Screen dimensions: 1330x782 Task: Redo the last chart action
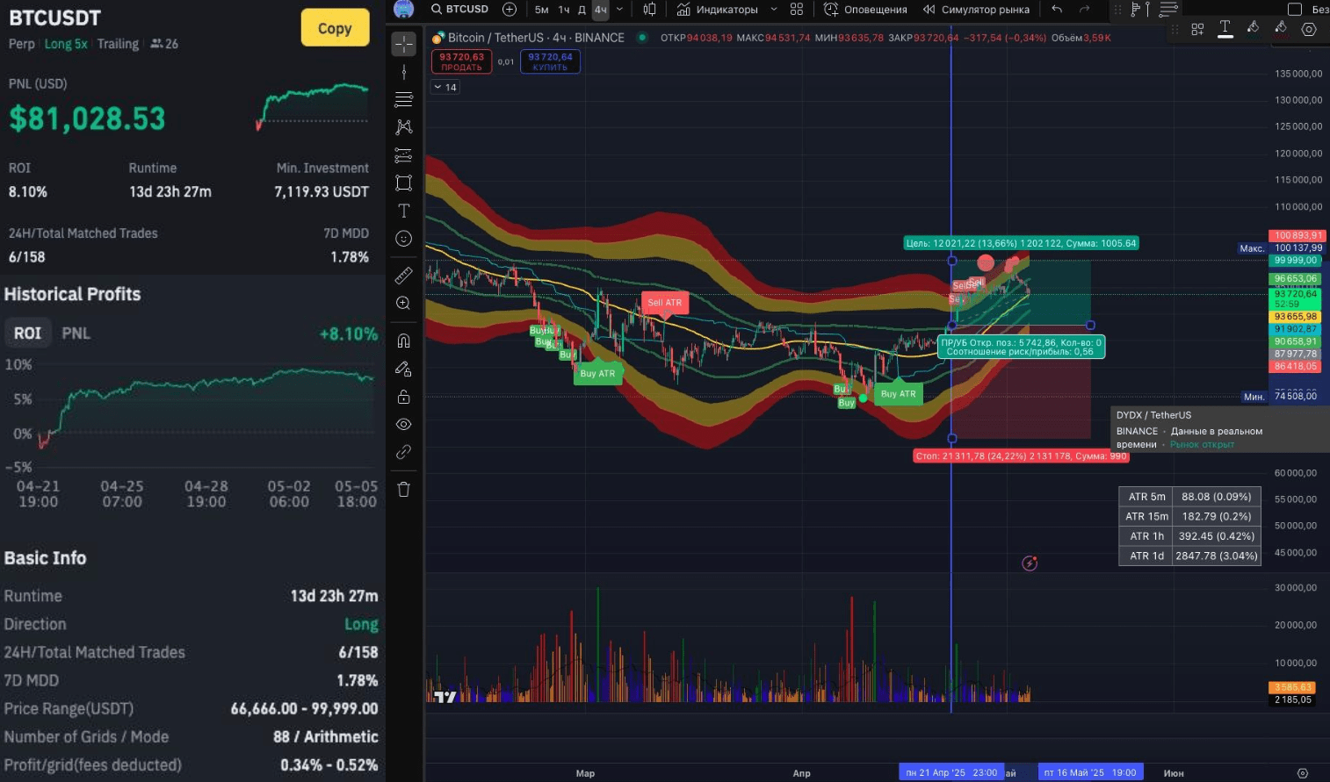click(x=1085, y=10)
